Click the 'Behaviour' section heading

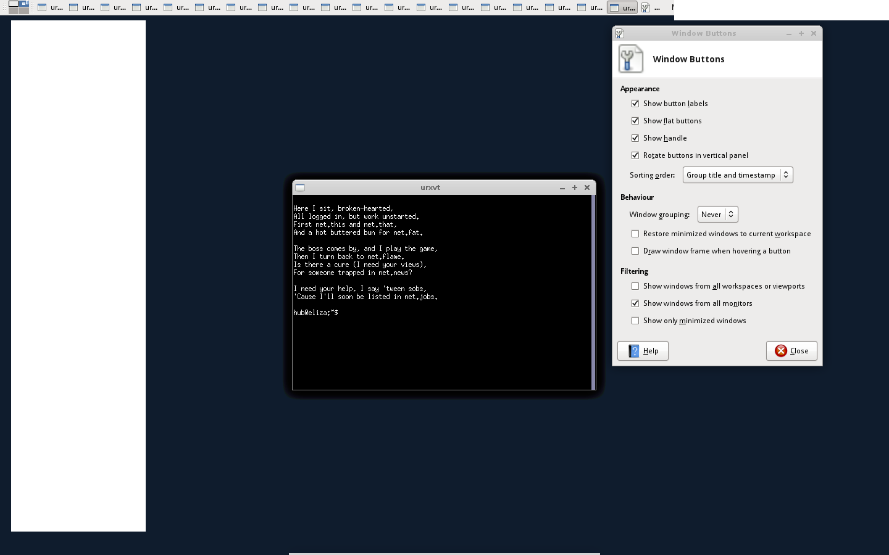coord(637,197)
